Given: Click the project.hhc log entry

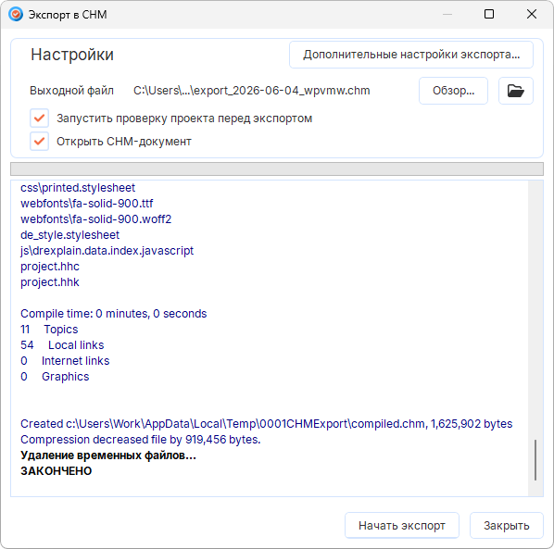Looking at the screenshot, I should [x=50, y=267].
